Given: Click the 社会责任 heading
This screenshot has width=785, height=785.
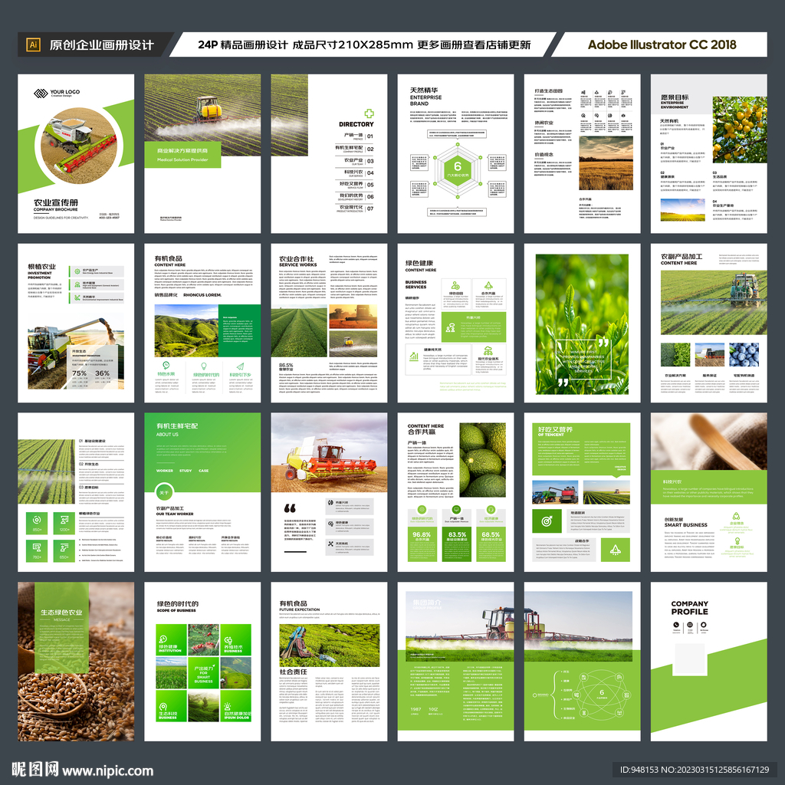Looking at the screenshot, I should [x=293, y=672].
